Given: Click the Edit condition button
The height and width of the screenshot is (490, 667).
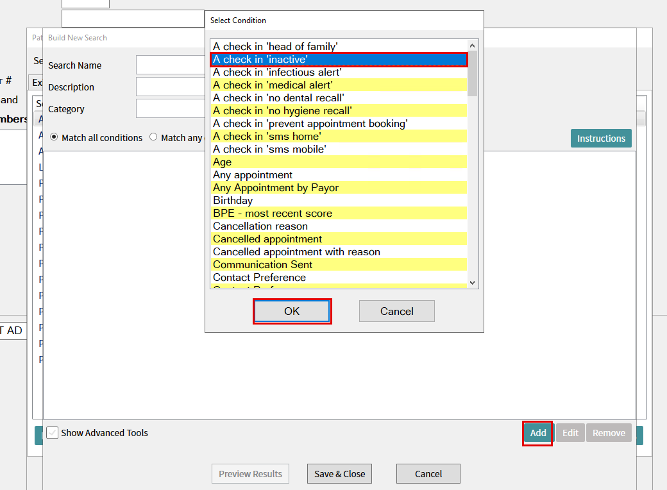Looking at the screenshot, I should 570,433.
